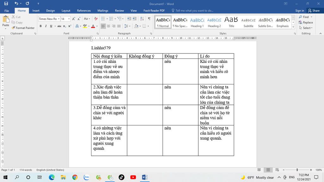Open TikTok from the taskbar
The width and height of the screenshot is (324, 182).
coord(121,177)
